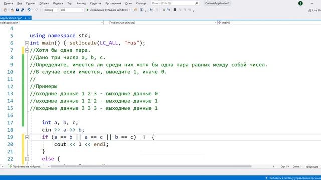Click the horizontal scrollbar right arrow
The width and height of the screenshot is (321, 180).
tap(274, 166)
